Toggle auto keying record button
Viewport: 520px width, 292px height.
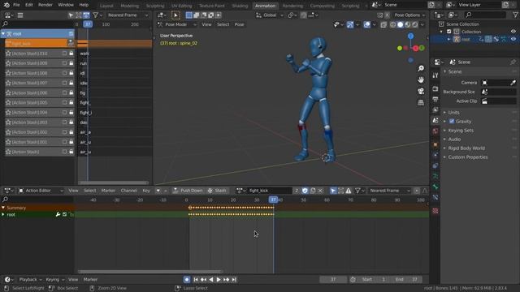[187, 279]
